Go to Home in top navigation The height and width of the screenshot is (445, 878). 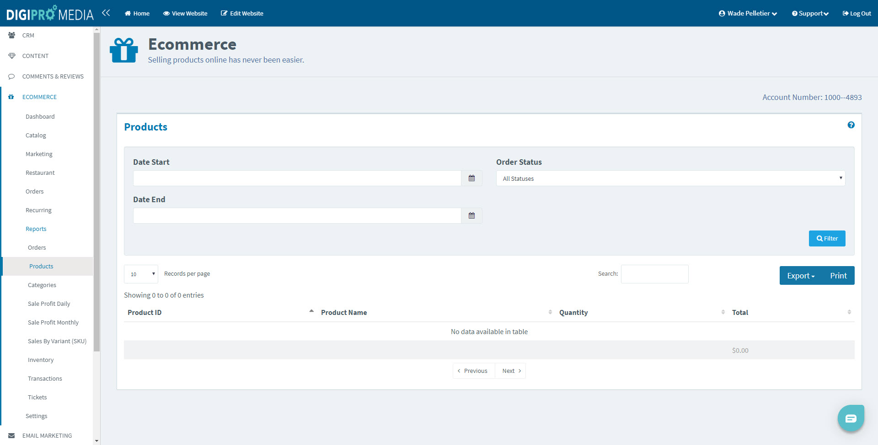[x=137, y=13]
